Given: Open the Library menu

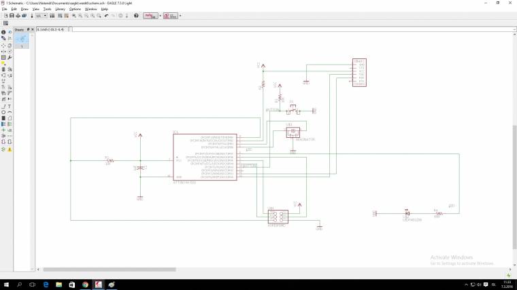Looking at the screenshot, I should (x=60, y=10).
